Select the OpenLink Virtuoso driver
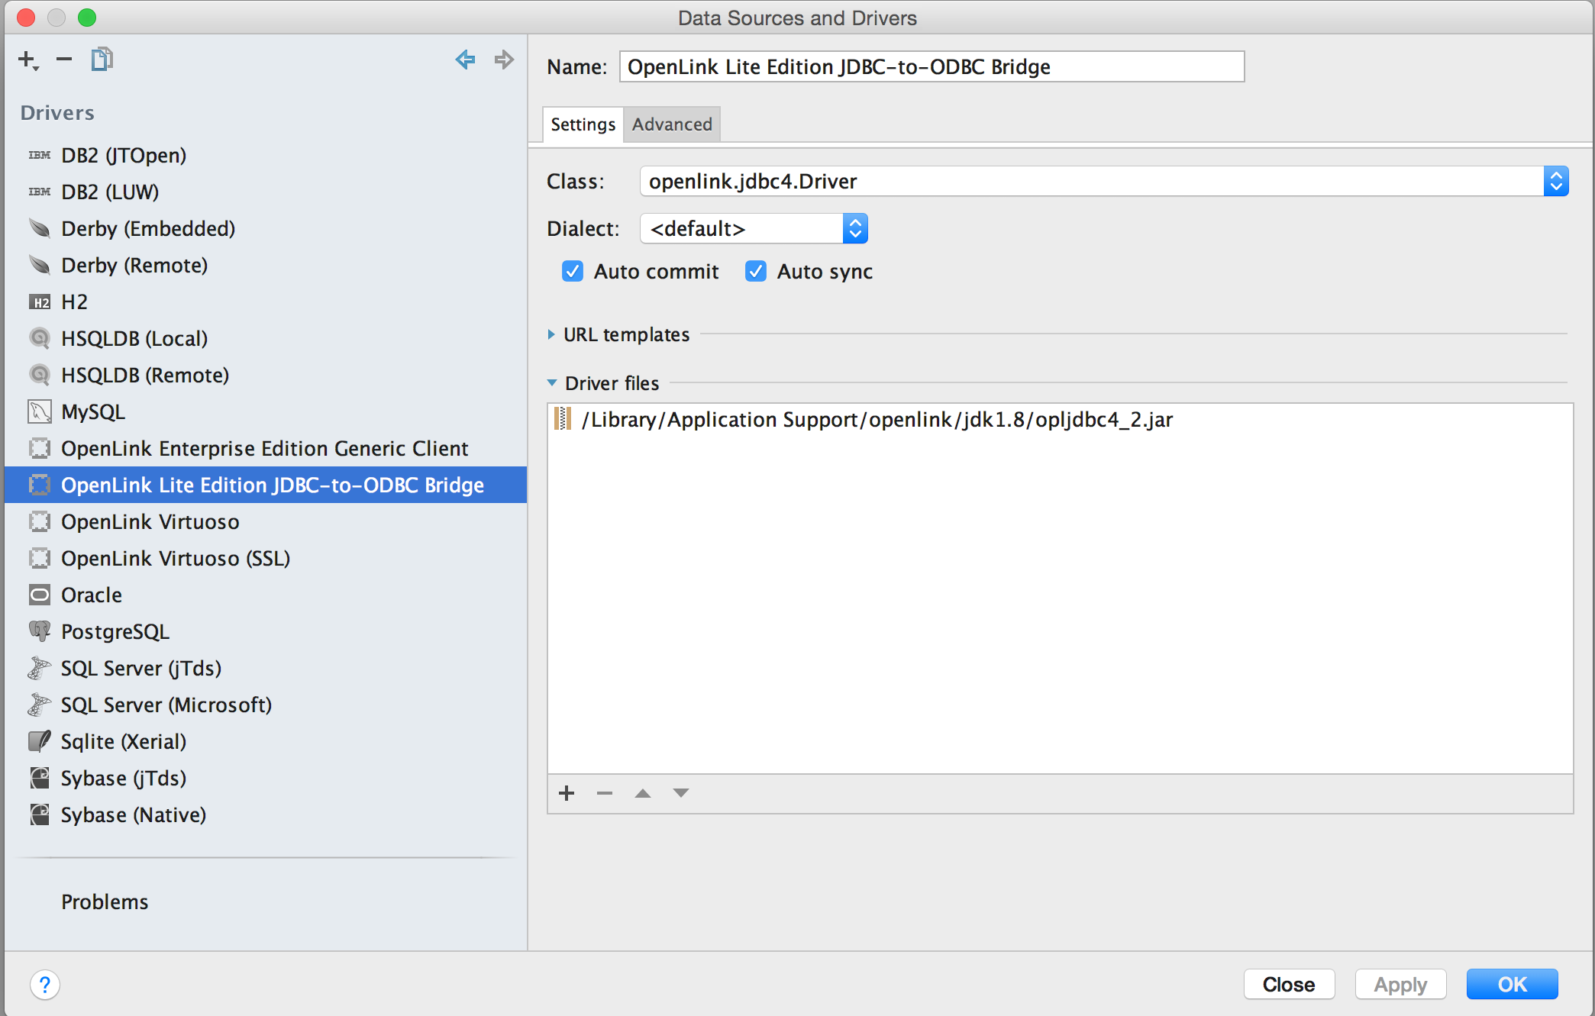The width and height of the screenshot is (1595, 1016). click(x=266, y=521)
